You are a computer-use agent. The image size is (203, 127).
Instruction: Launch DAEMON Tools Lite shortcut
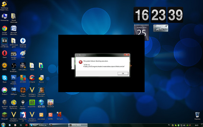23,43
